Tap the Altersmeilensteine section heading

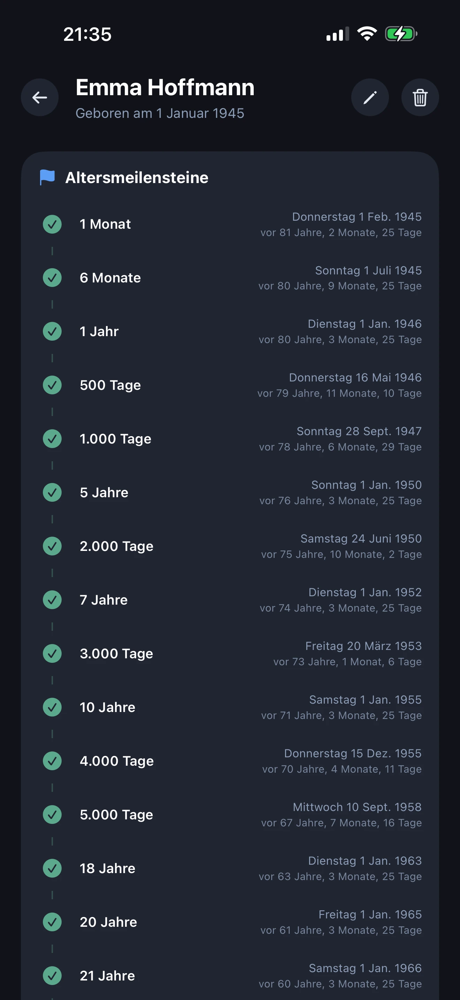pyautogui.click(x=137, y=178)
